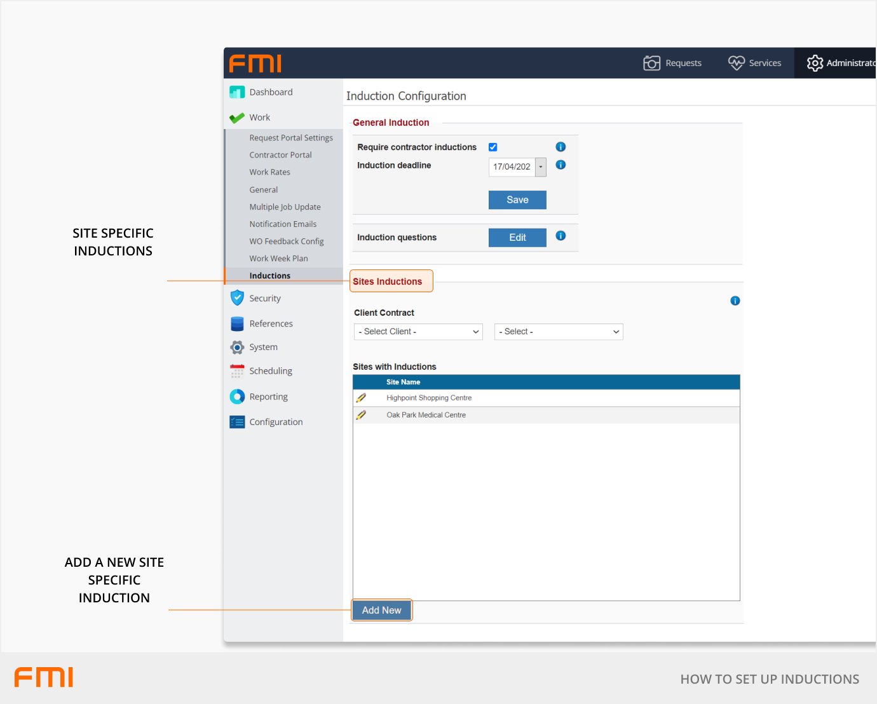Open the Select Client dropdown

tap(418, 332)
